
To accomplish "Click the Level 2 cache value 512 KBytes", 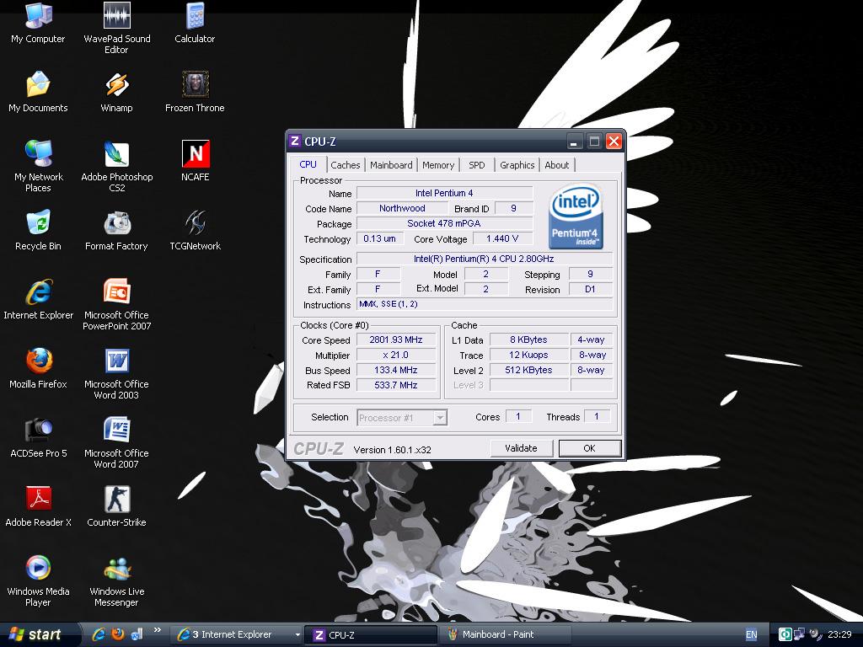I will point(529,371).
